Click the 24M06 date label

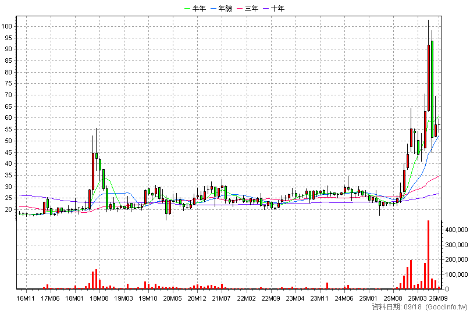344,298
